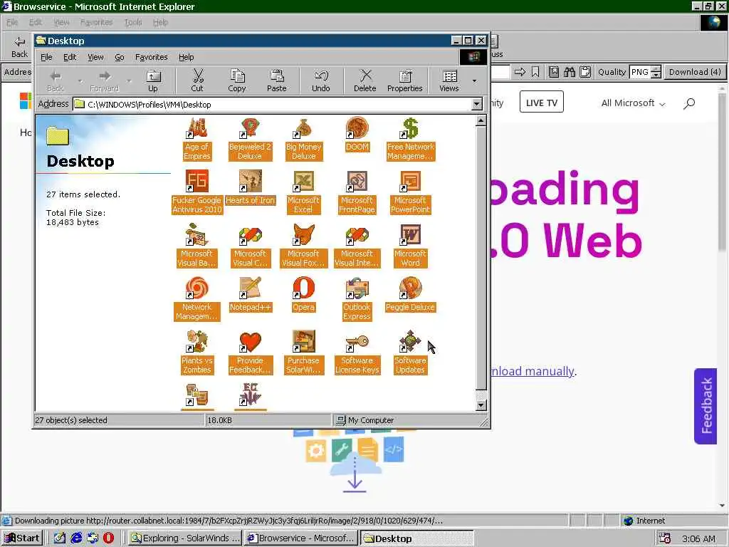
Task: Open the Go menu
Action: 120,57
